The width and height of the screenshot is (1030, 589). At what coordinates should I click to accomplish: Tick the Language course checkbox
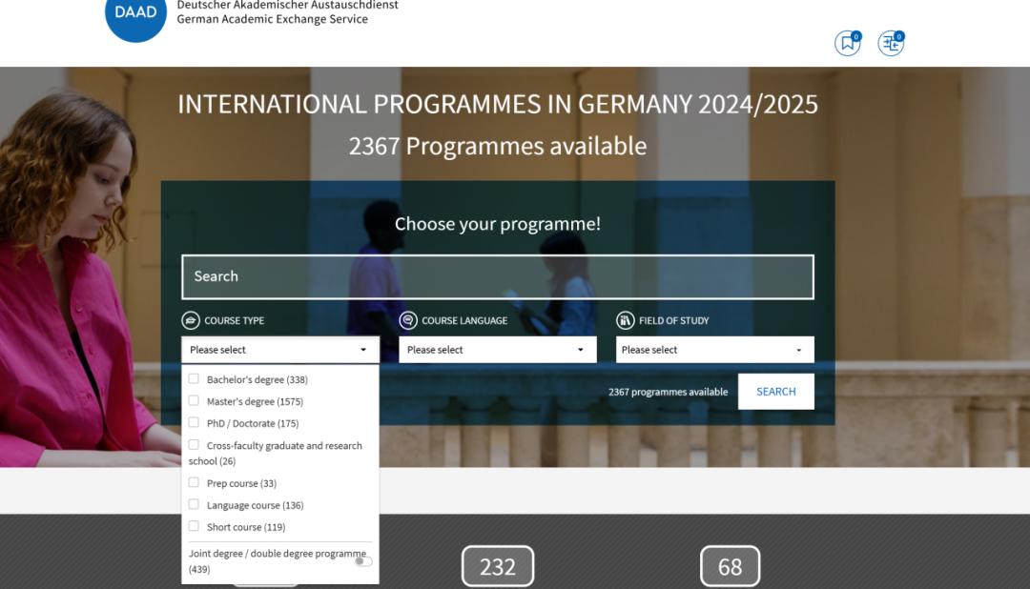click(194, 504)
